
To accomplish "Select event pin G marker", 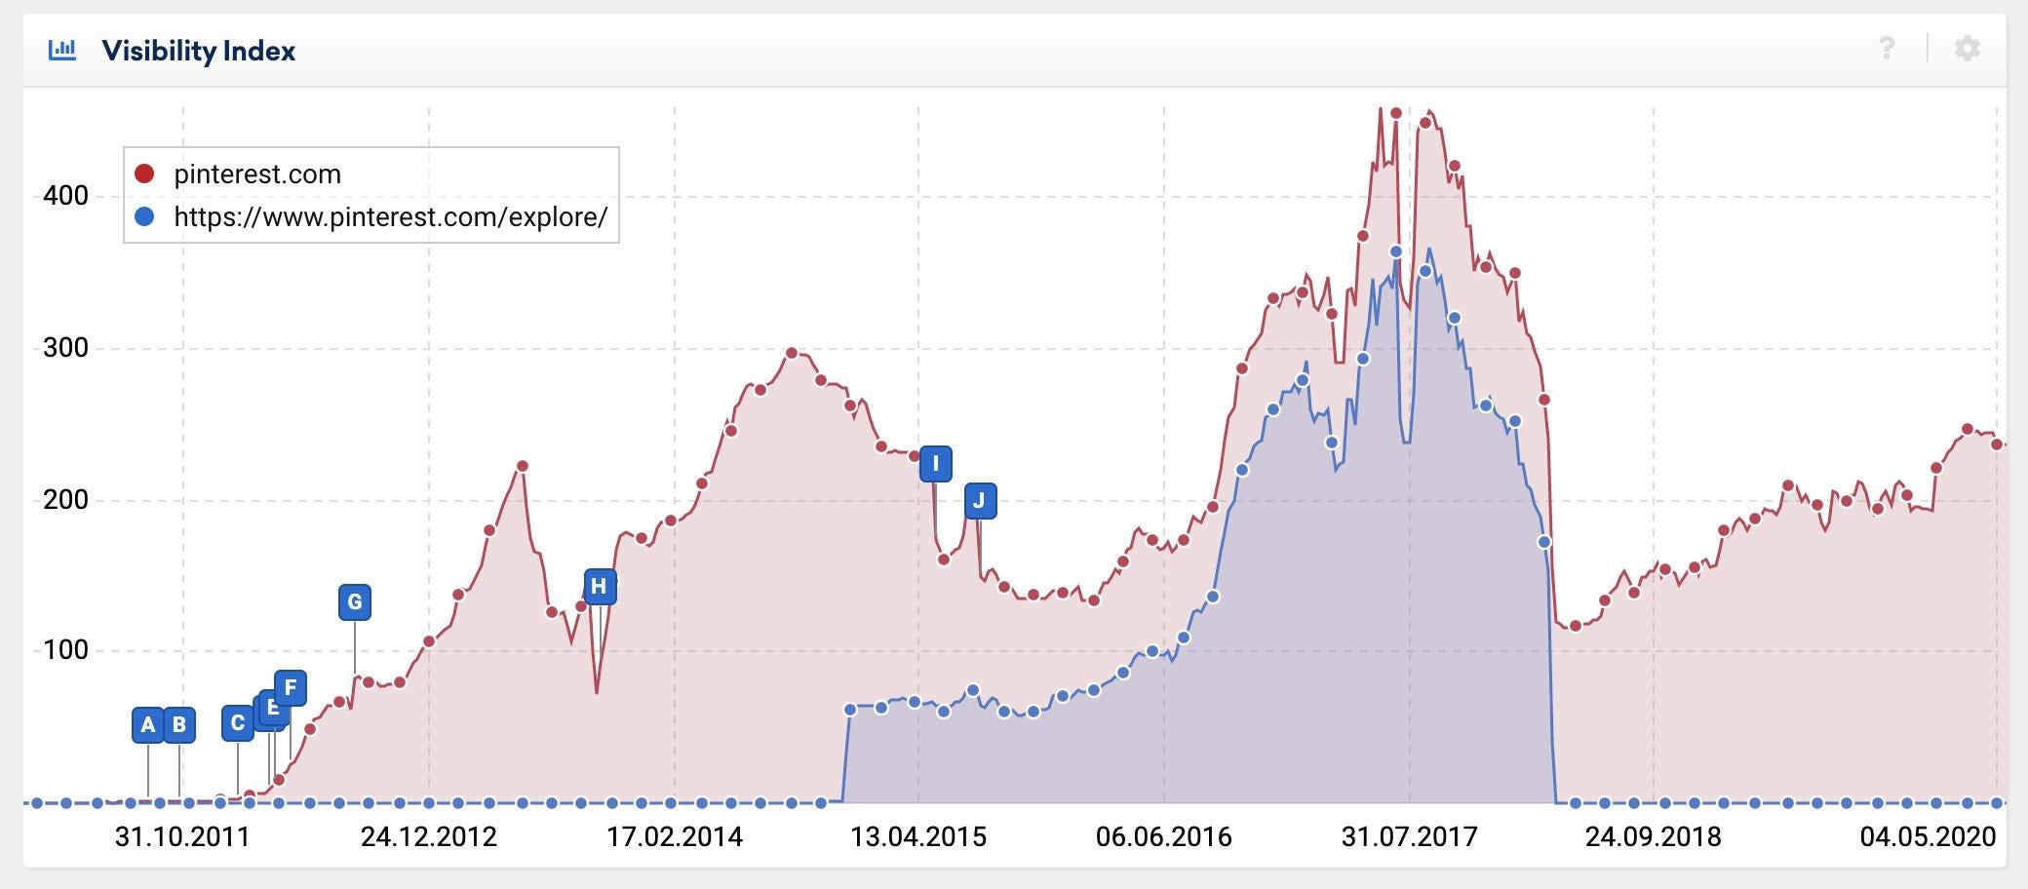I will pyautogui.click(x=355, y=602).
